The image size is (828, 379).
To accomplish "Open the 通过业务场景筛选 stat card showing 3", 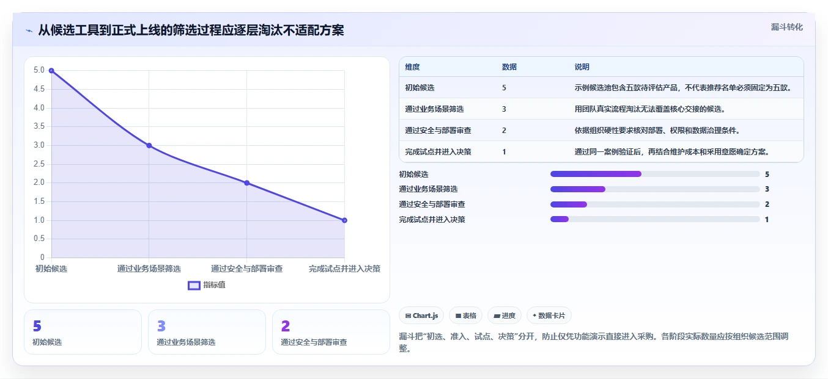I will [x=207, y=332].
